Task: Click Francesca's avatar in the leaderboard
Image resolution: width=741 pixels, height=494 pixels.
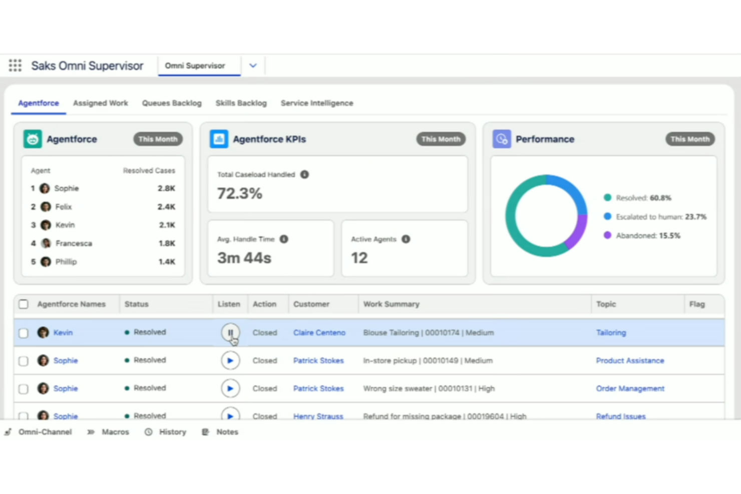Action: click(46, 243)
